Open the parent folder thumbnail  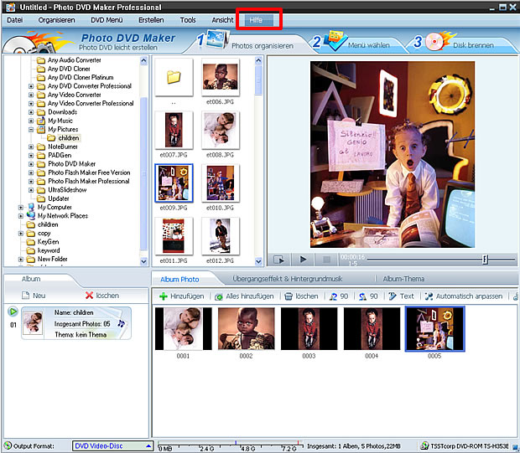pos(174,78)
